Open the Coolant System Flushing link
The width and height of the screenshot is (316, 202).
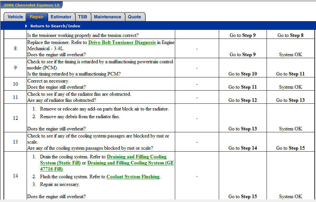point(133,177)
